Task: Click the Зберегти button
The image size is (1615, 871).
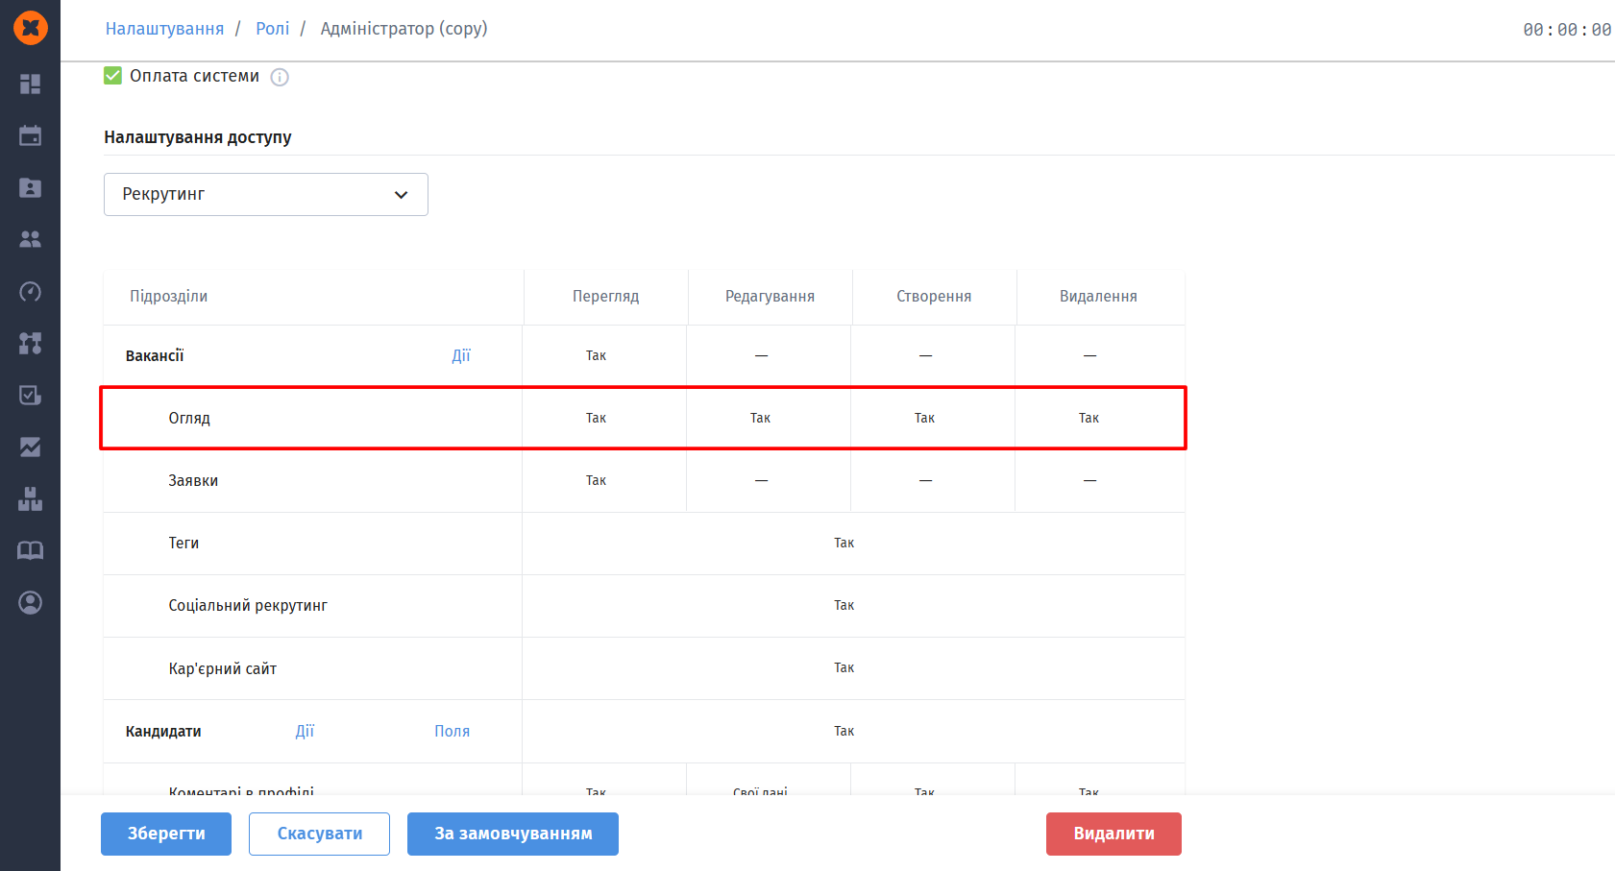Action: coord(166,834)
